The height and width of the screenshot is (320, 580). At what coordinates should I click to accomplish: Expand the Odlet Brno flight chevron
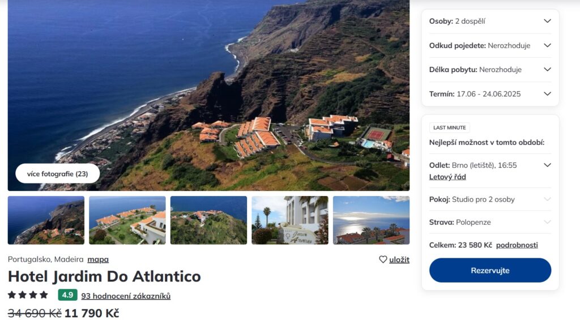547,165
